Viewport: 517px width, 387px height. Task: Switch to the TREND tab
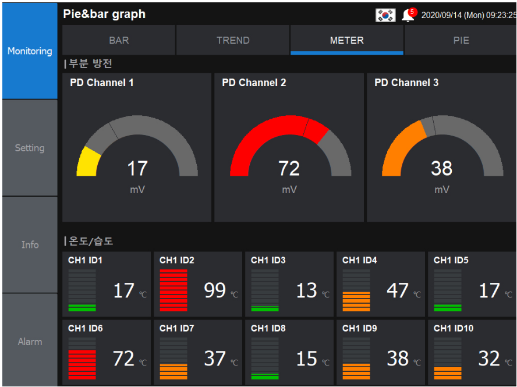click(x=233, y=40)
